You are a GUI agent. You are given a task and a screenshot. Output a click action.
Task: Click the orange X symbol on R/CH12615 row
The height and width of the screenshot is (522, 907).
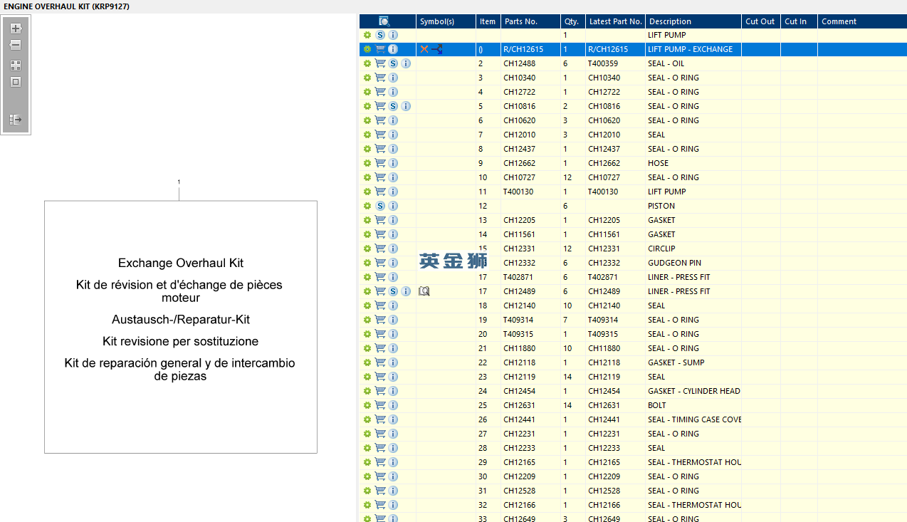point(424,49)
